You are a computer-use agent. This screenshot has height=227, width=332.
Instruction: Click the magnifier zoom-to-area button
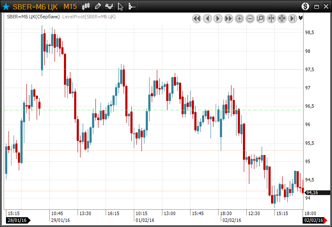[260, 18]
